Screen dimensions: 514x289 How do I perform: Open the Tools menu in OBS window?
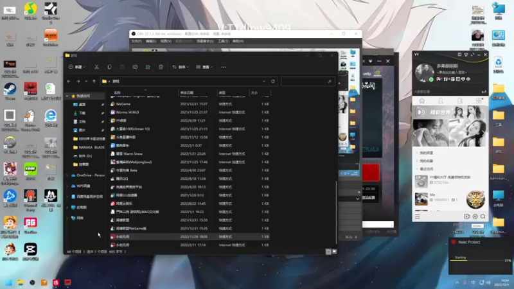[223, 41]
